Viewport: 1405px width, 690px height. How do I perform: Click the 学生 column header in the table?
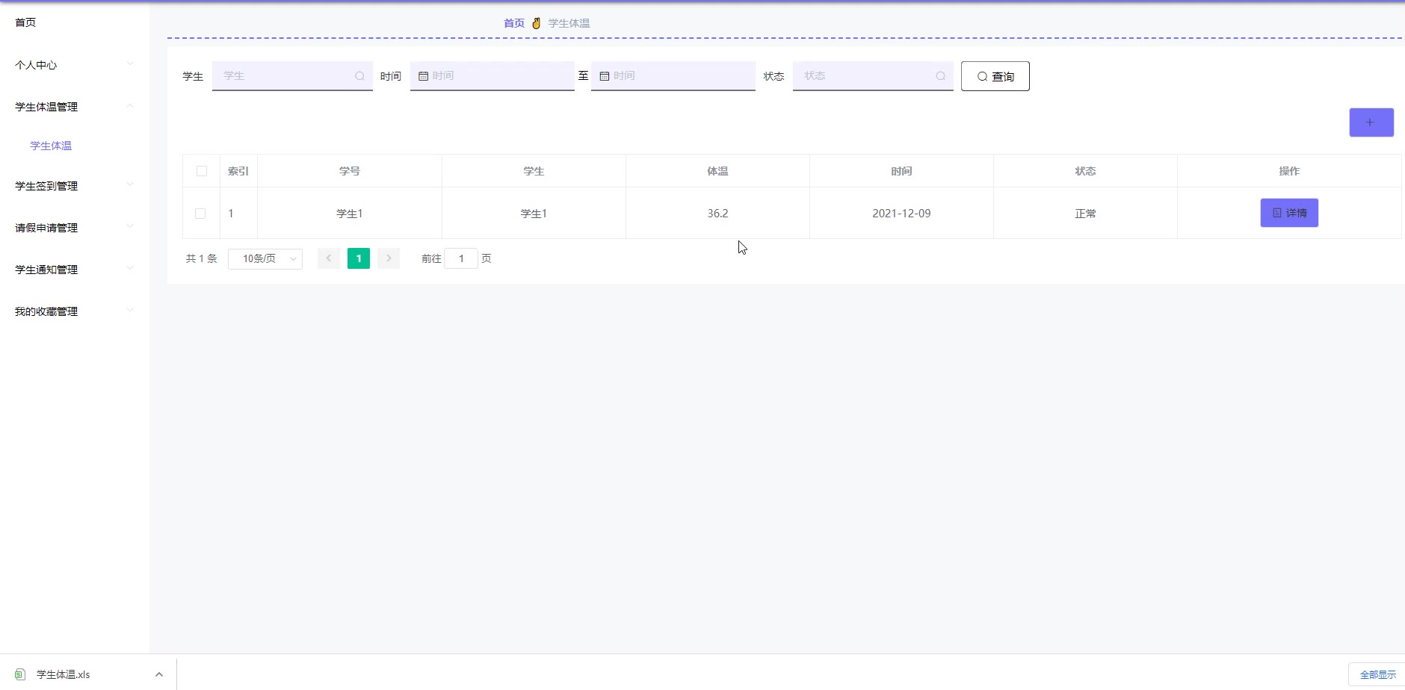pos(534,171)
